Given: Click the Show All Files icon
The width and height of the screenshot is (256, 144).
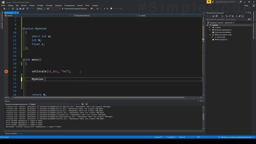Looking at the screenshot, I should (x=233, y=16).
